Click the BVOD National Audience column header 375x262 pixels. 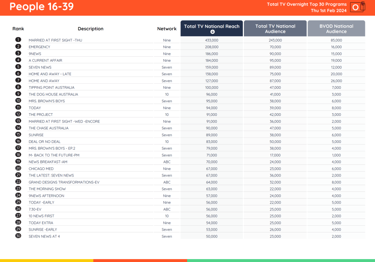[x=336, y=28]
